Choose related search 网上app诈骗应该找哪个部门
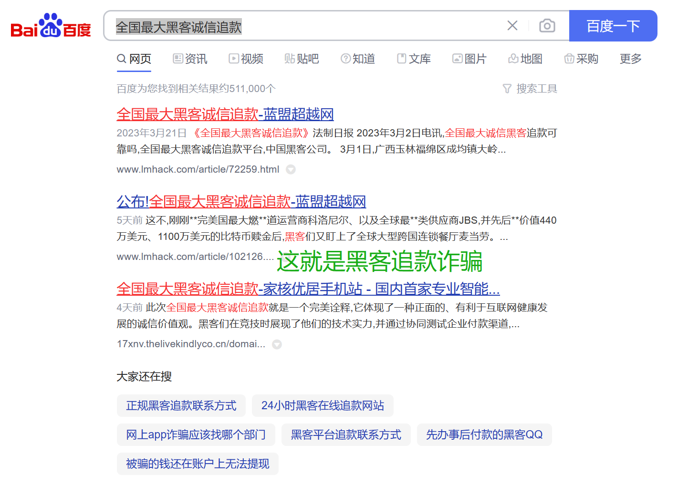 pos(196,435)
